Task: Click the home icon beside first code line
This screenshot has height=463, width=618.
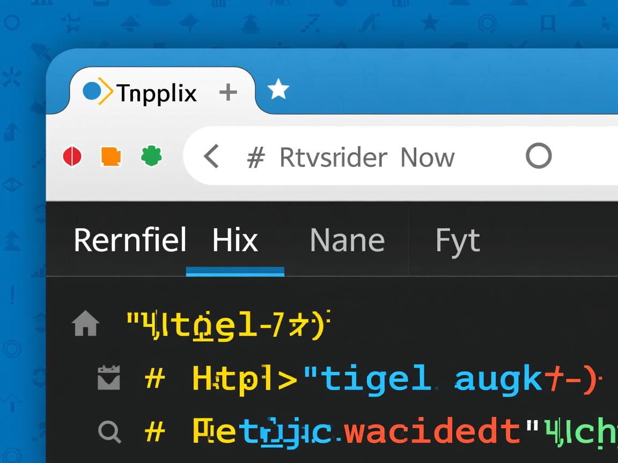Action: click(86, 325)
